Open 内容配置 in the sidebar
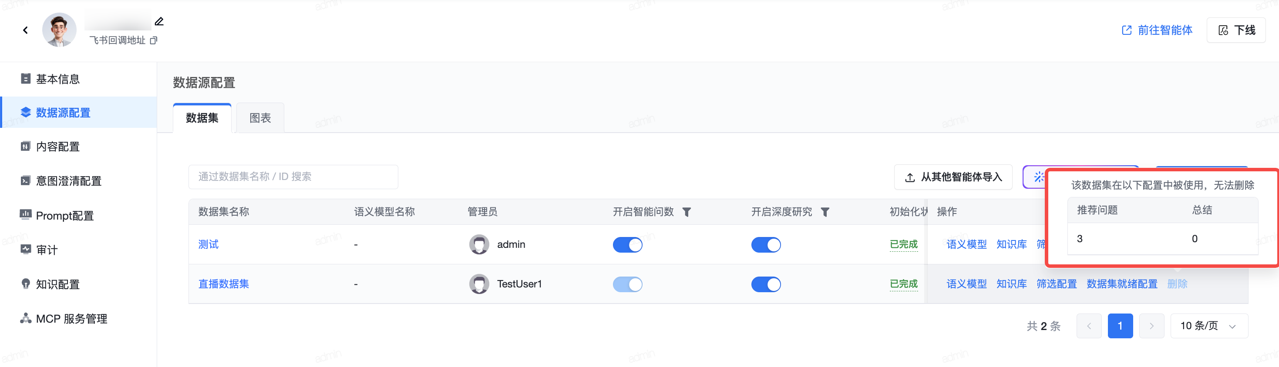The height and width of the screenshot is (367, 1279). click(x=57, y=147)
